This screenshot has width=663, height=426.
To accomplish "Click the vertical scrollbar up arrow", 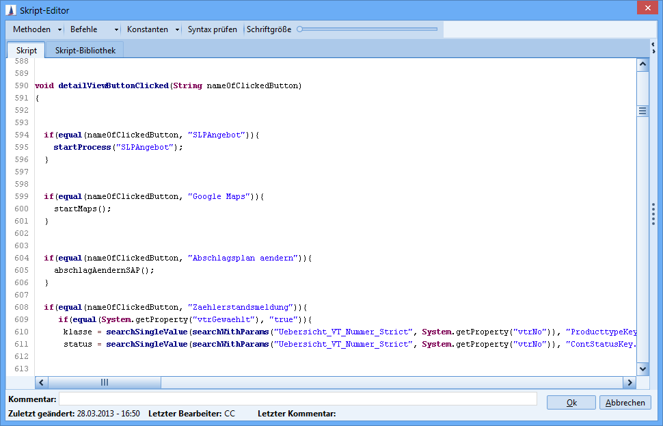I will point(642,65).
